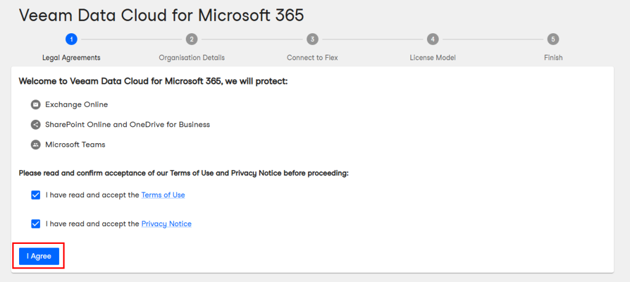Viewport: 630px width, 282px height.
Task: Click the Veeam Data Cloud page title
Action: pyautogui.click(x=162, y=15)
